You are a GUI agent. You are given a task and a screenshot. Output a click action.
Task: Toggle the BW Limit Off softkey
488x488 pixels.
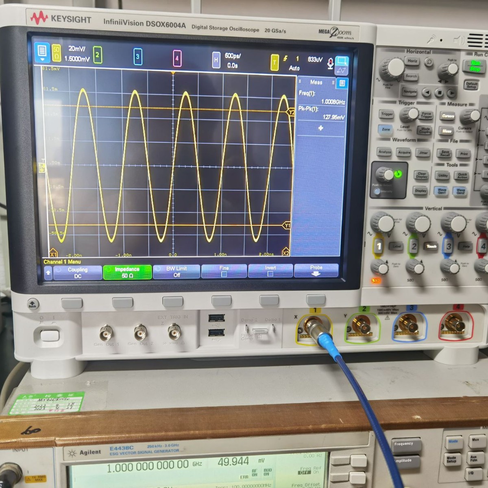[x=176, y=272]
